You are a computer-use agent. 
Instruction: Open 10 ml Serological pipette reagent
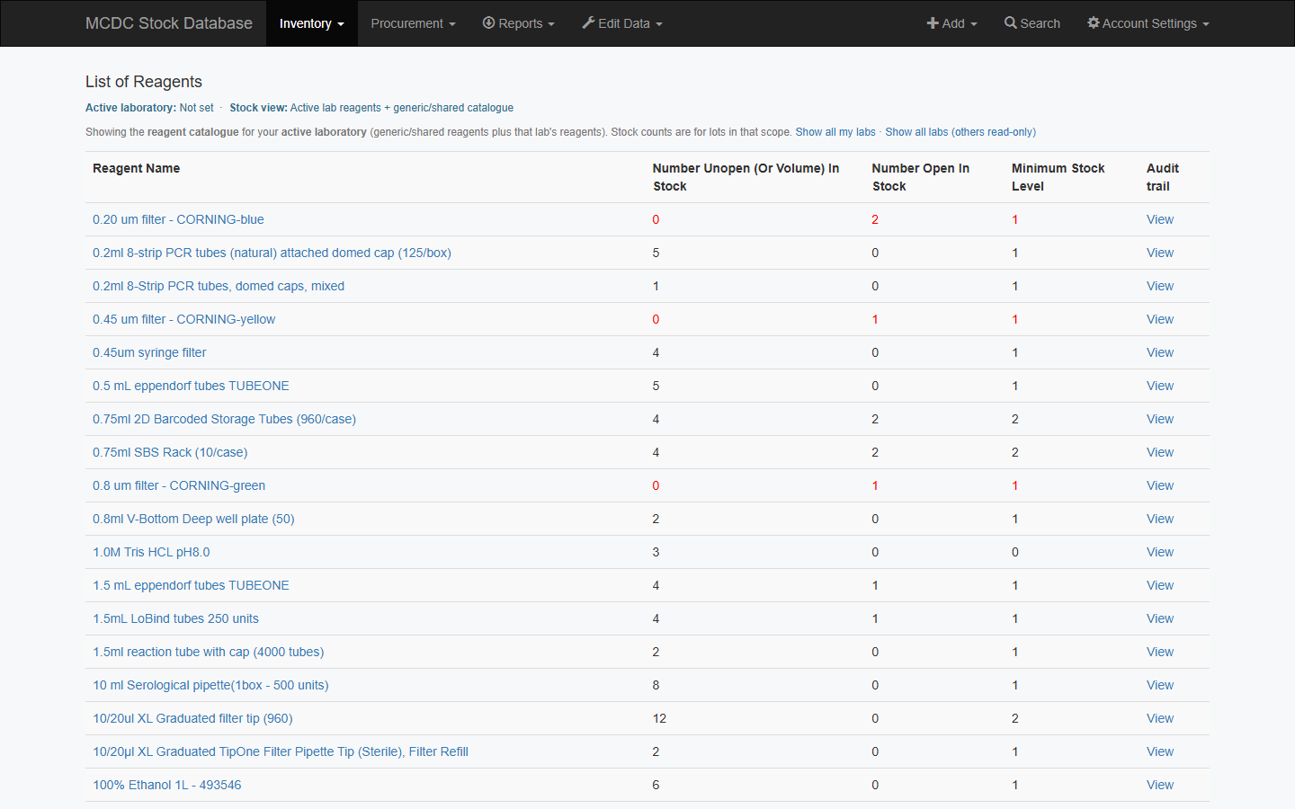(210, 685)
